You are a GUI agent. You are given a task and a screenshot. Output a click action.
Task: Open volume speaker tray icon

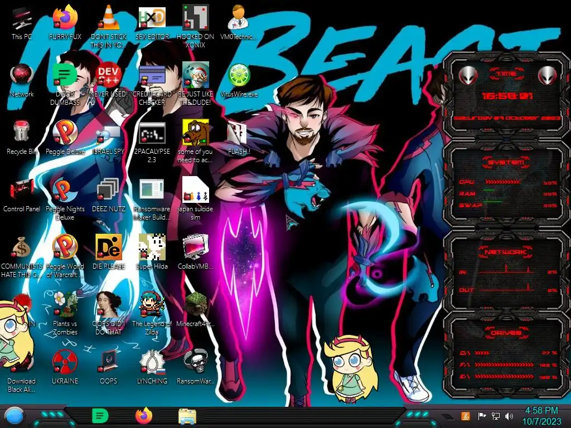(x=509, y=416)
